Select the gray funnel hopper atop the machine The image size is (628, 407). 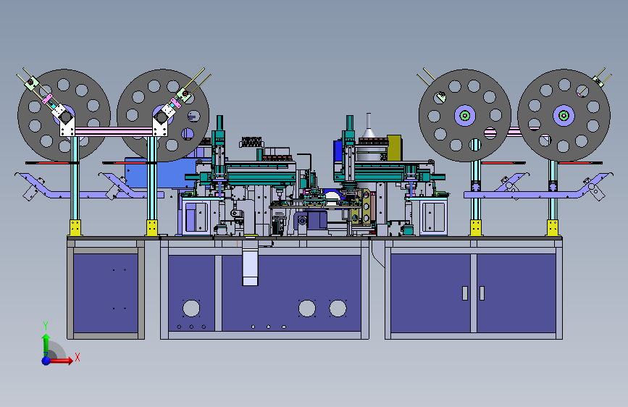pos(369,131)
